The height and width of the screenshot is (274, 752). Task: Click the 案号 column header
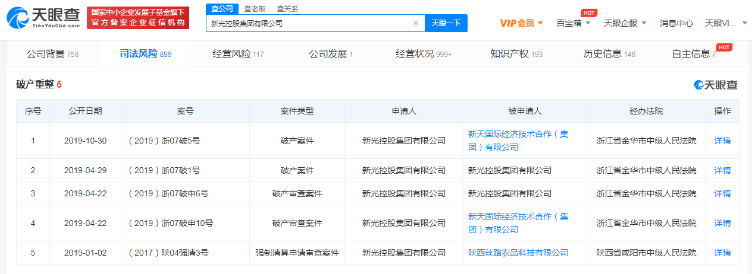pos(185,111)
